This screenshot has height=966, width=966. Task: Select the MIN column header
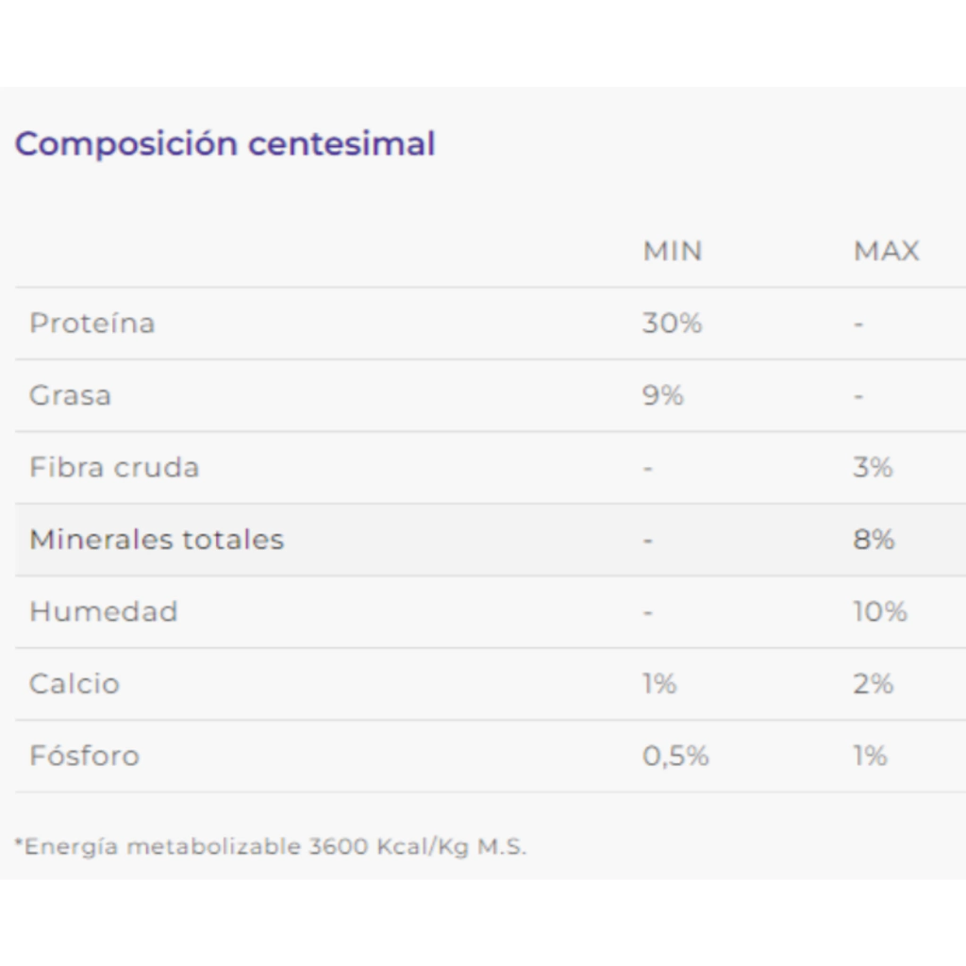(673, 251)
